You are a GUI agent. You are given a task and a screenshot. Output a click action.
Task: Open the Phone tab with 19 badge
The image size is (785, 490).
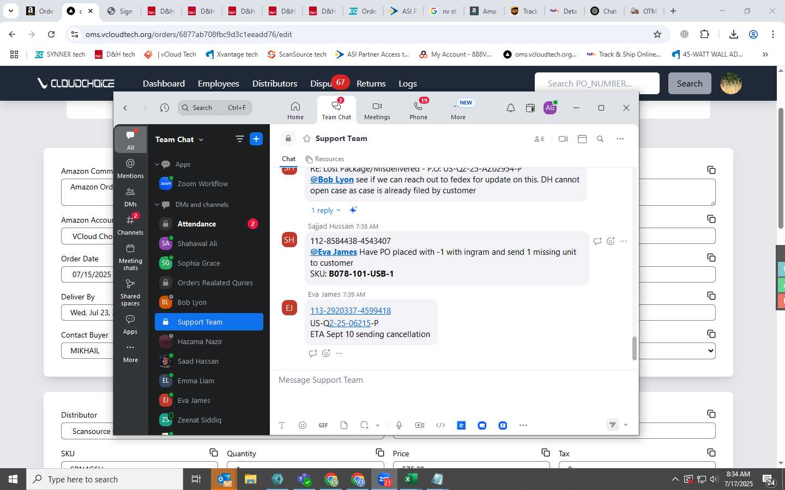coord(419,111)
